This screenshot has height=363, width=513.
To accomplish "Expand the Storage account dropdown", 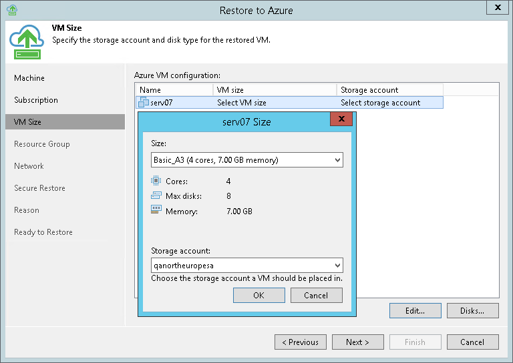I will tap(337, 266).
